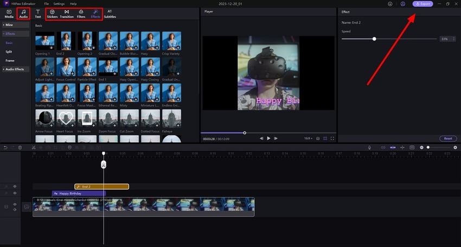Expand the Audio Effects category
This screenshot has height=247, width=461.
16,69
